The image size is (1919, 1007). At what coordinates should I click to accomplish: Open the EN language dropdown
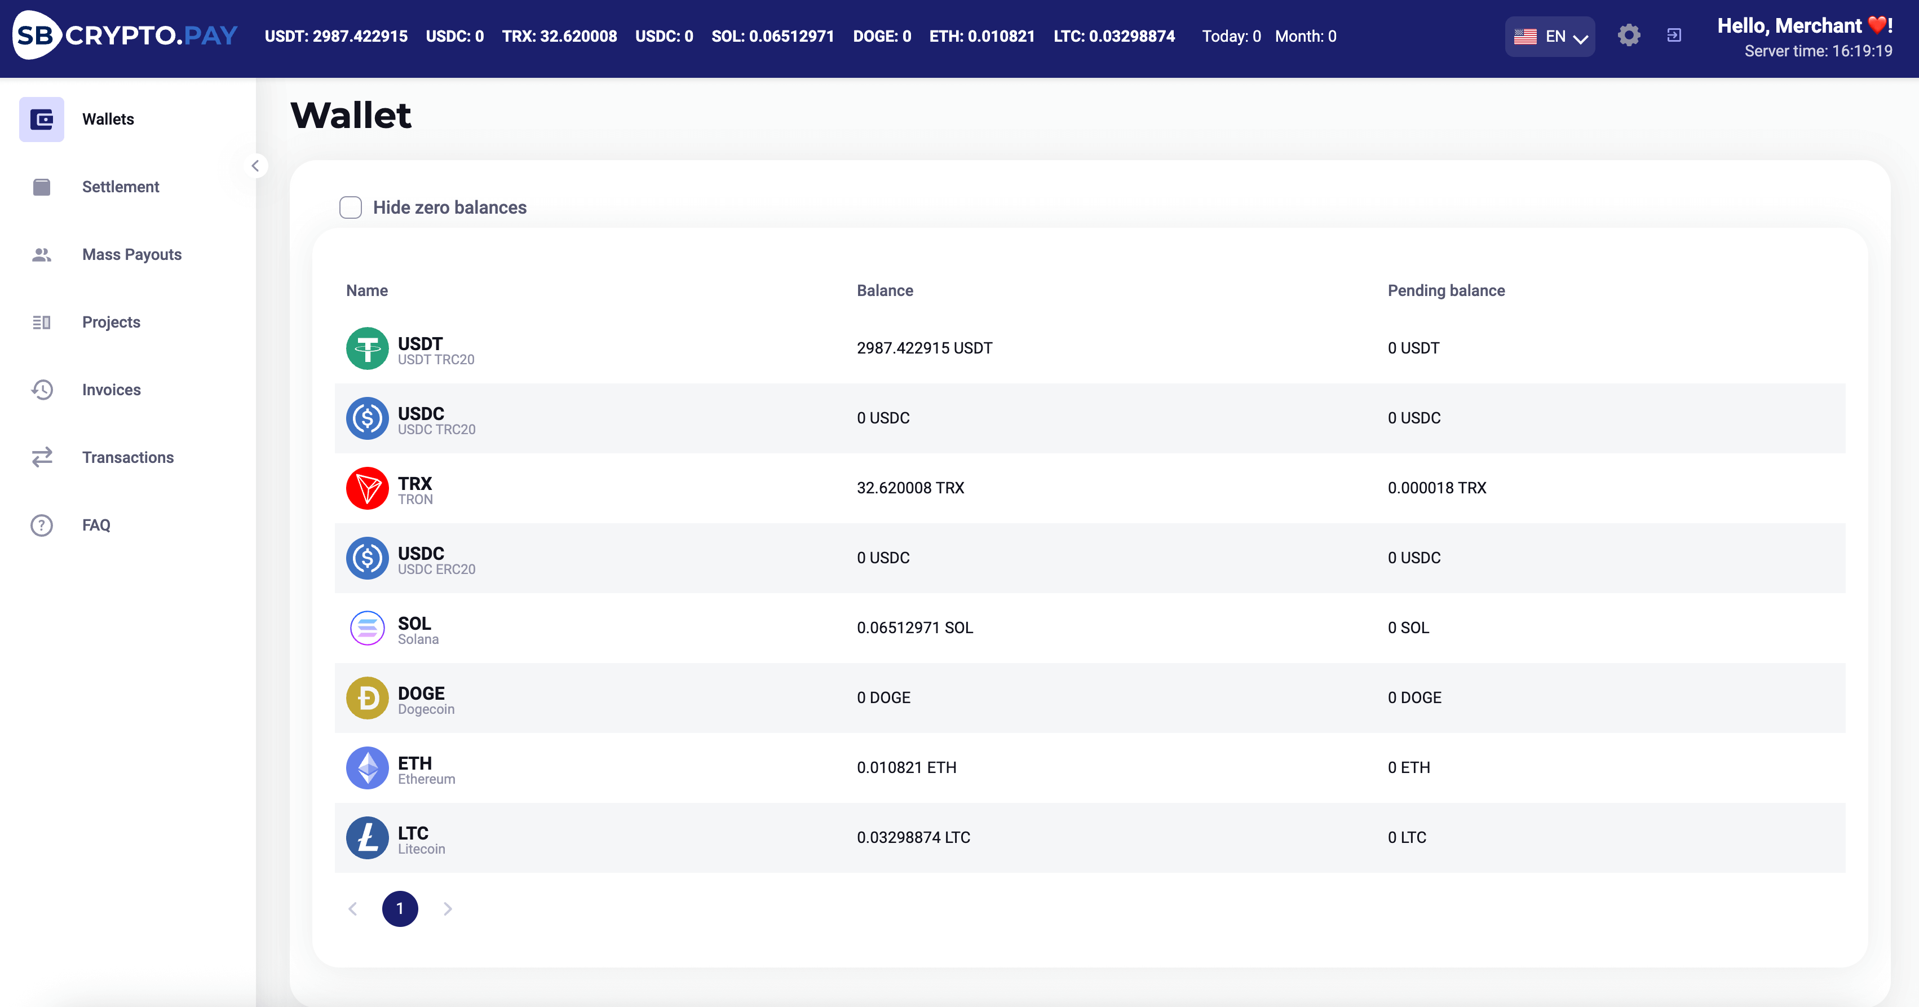click(1550, 36)
